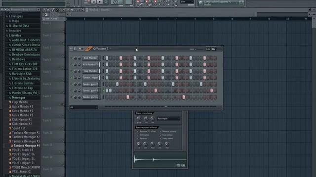Click the orange graph icon beside Pattern 1
The width and height of the screenshot is (316, 177).
coord(89,49)
